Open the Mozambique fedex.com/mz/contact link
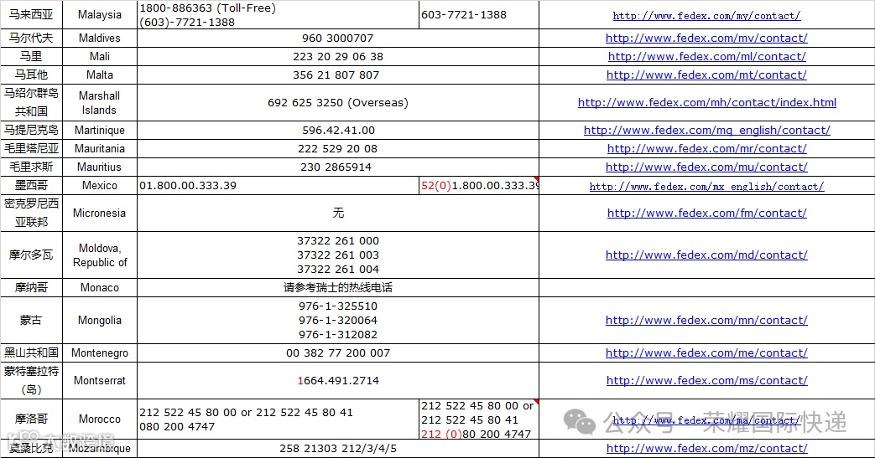Screen dimensions: 875x458 point(706,448)
